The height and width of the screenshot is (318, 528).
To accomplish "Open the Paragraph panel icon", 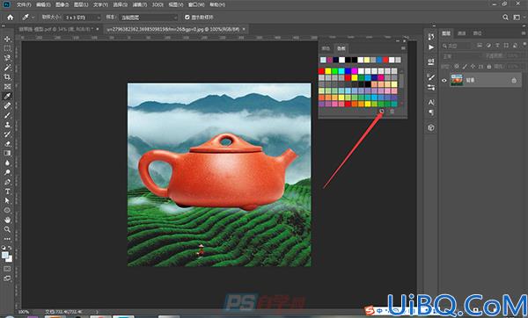I will pyautogui.click(x=431, y=112).
